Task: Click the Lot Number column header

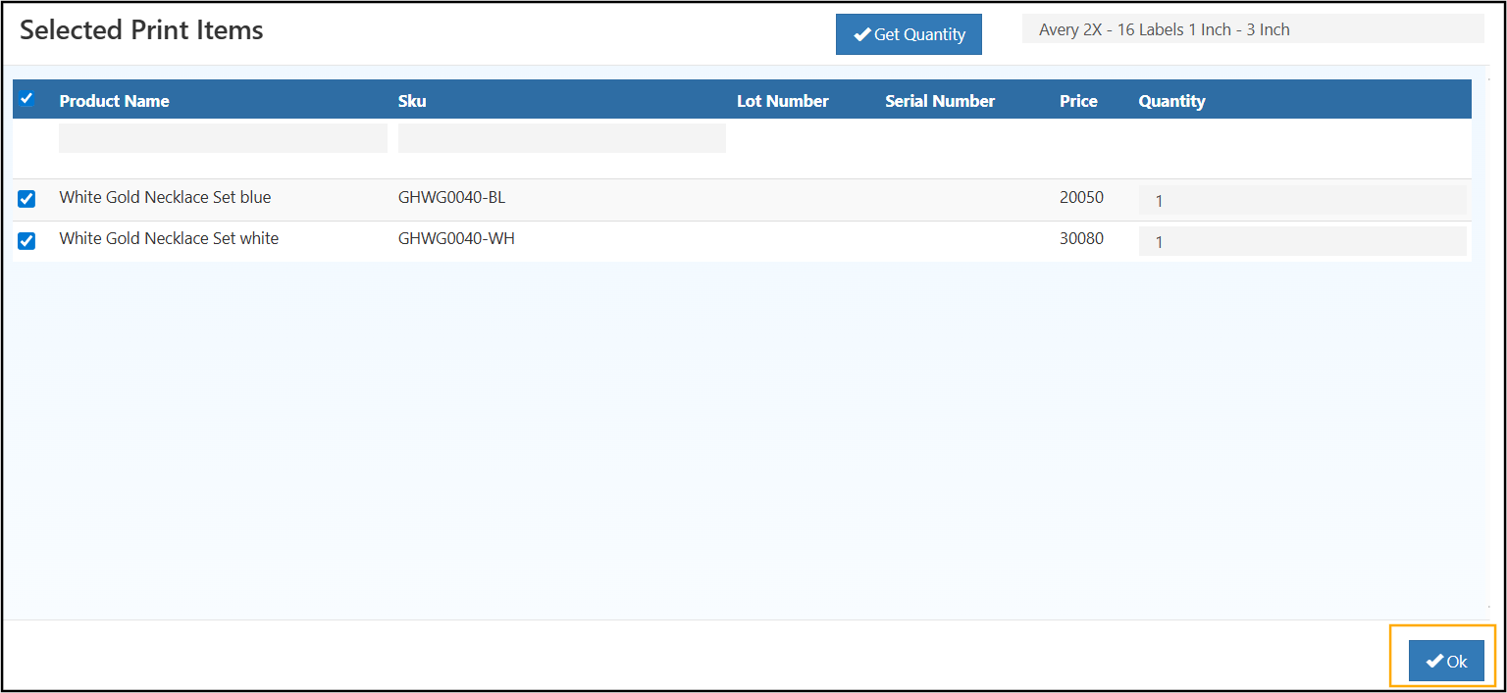Action: (x=782, y=101)
